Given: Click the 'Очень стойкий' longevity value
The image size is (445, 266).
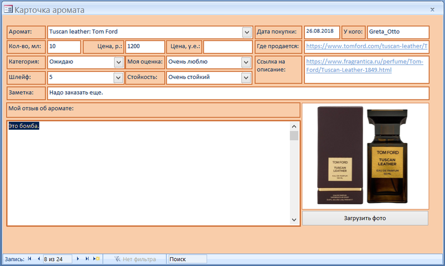Looking at the screenshot, I should pos(189,77).
